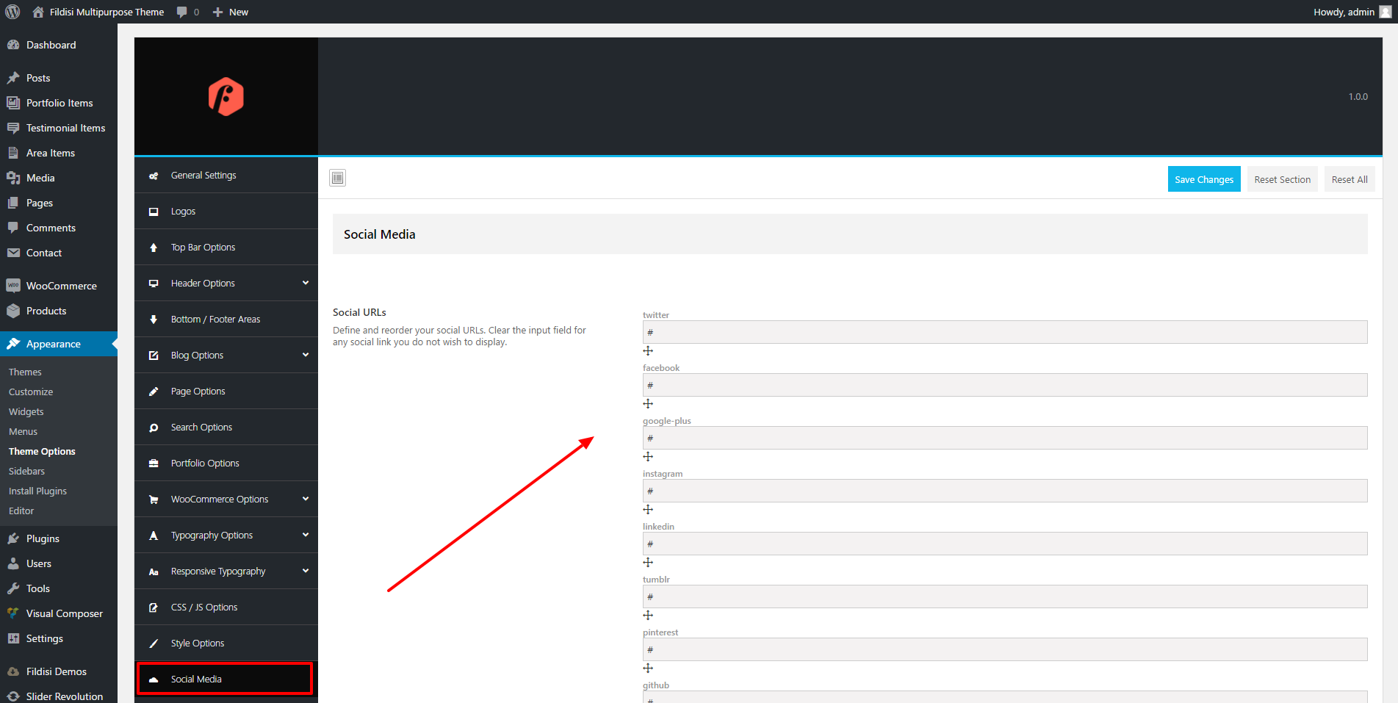Open the Theme Options submenu link
Image resolution: width=1398 pixels, height=703 pixels.
(42, 451)
